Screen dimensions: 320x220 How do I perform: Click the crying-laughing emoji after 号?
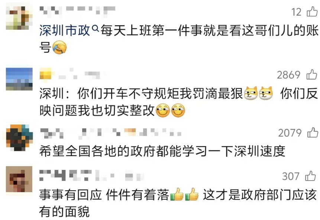[59, 47]
